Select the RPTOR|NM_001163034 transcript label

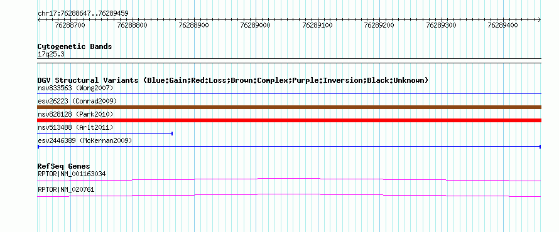pyautogui.click(x=72, y=174)
